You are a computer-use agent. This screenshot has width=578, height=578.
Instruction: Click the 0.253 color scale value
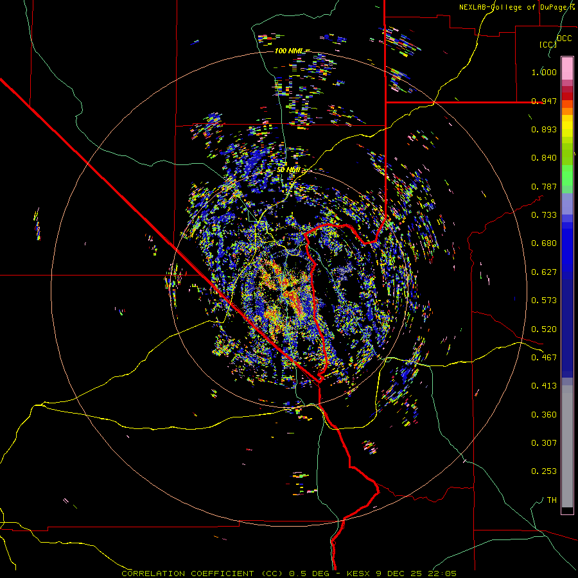pyautogui.click(x=544, y=471)
